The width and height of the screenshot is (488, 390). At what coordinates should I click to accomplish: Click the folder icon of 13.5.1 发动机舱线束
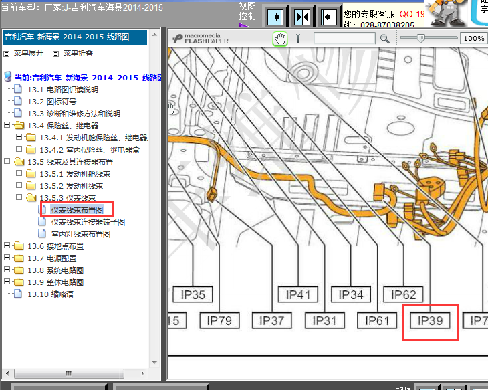31,173
